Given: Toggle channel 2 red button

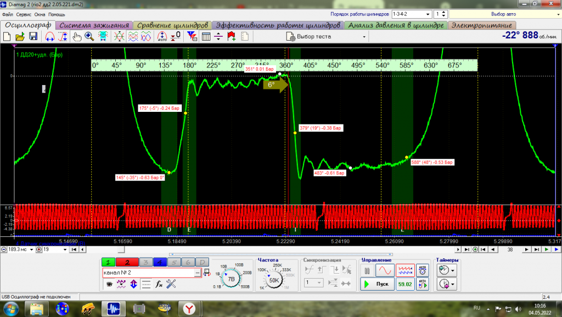Looking at the screenshot, I should (127, 262).
